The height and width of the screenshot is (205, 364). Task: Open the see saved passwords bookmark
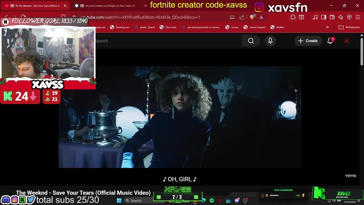pos(201,27)
